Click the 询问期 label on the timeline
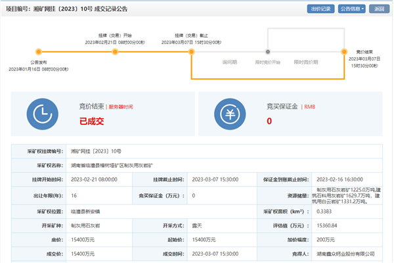This screenshot has height=263, width=394. pyautogui.click(x=229, y=62)
